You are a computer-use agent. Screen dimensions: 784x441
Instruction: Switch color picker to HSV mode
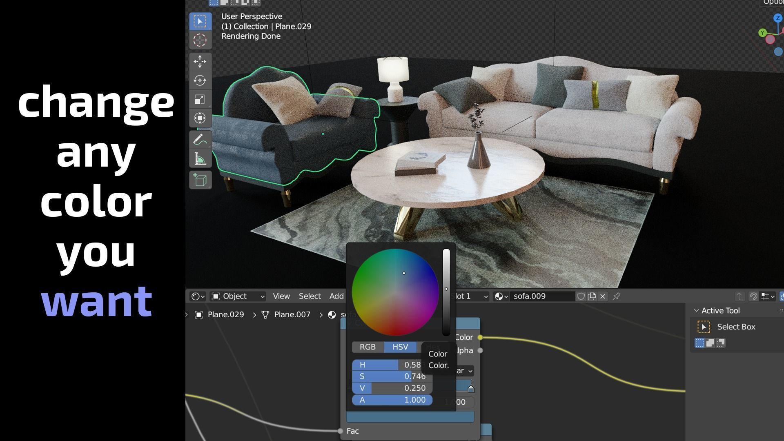(400, 347)
